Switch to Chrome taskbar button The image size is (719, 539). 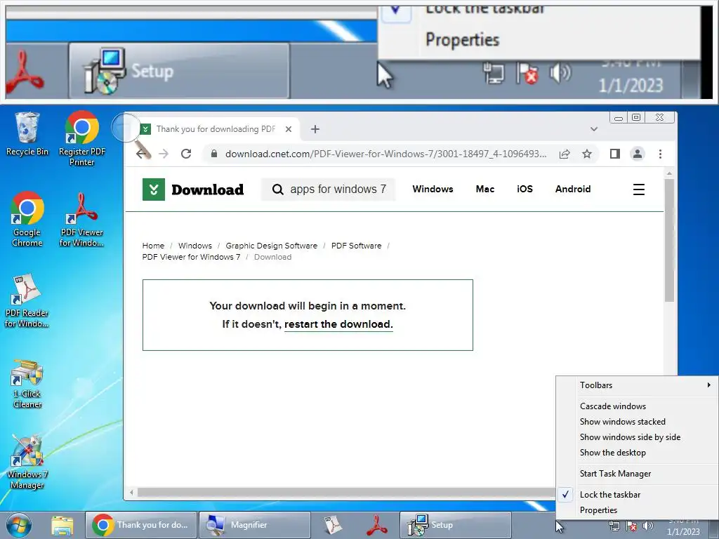tap(141, 525)
